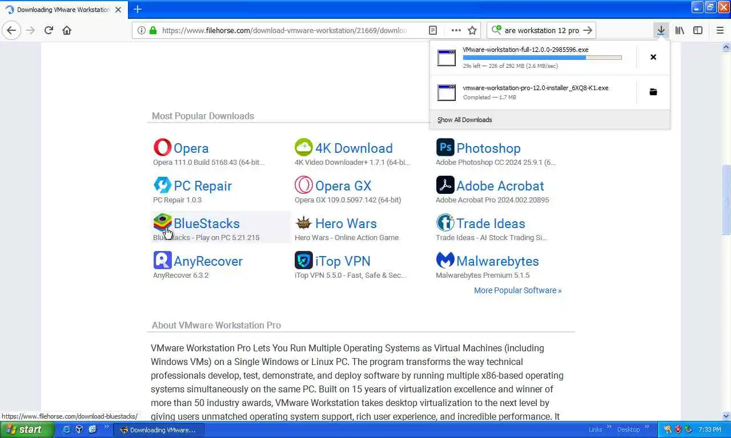The width and height of the screenshot is (731, 438).
Task: Open the Photoshop download link
Action: point(489,148)
